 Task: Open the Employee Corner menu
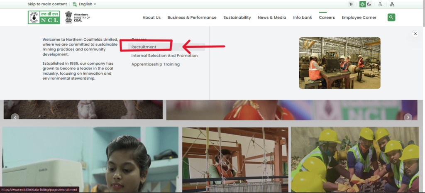tap(359, 17)
